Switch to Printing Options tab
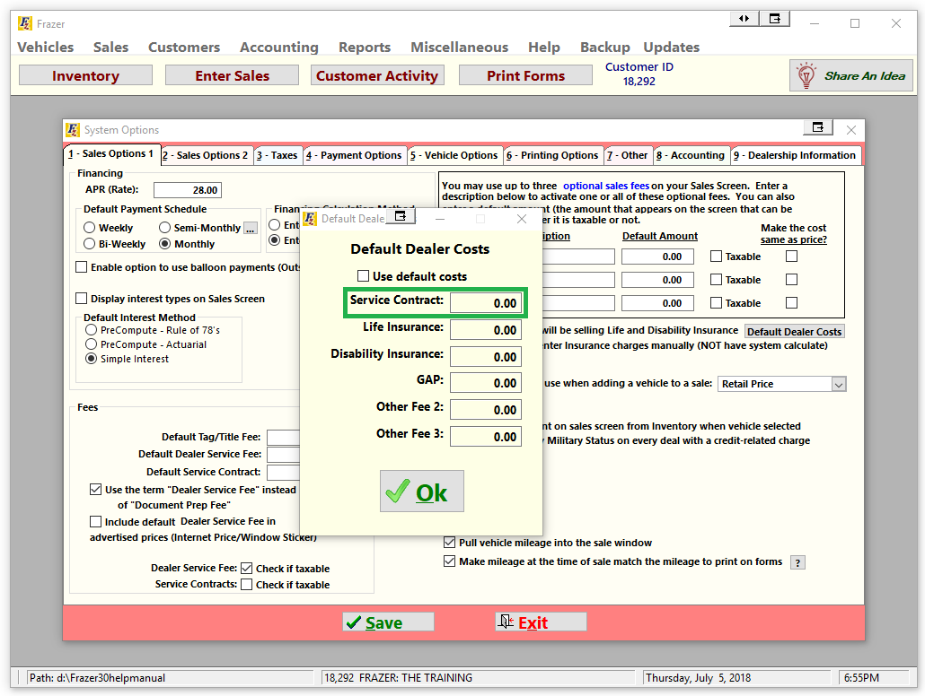Screen dimensions: 925x696 pyautogui.click(x=553, y=155)
